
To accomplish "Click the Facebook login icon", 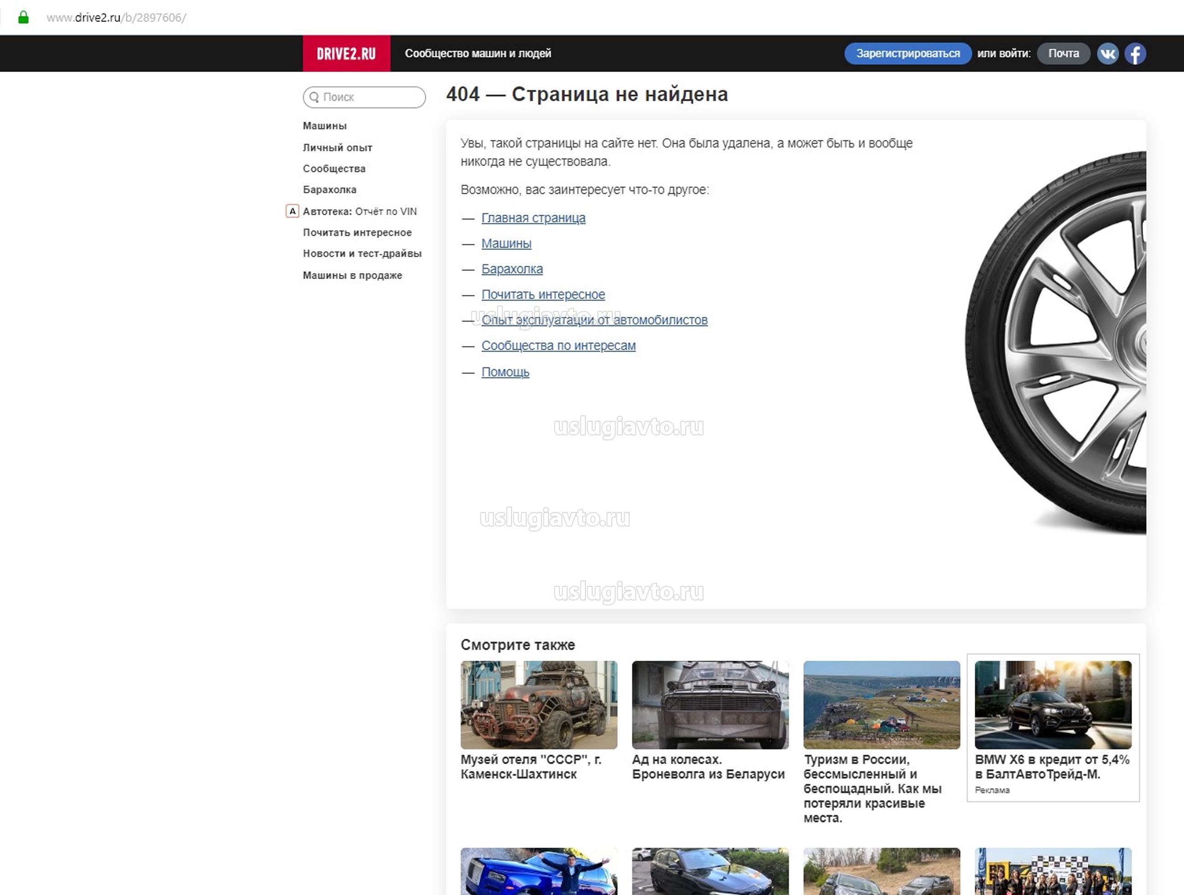I will (1135, 53).
